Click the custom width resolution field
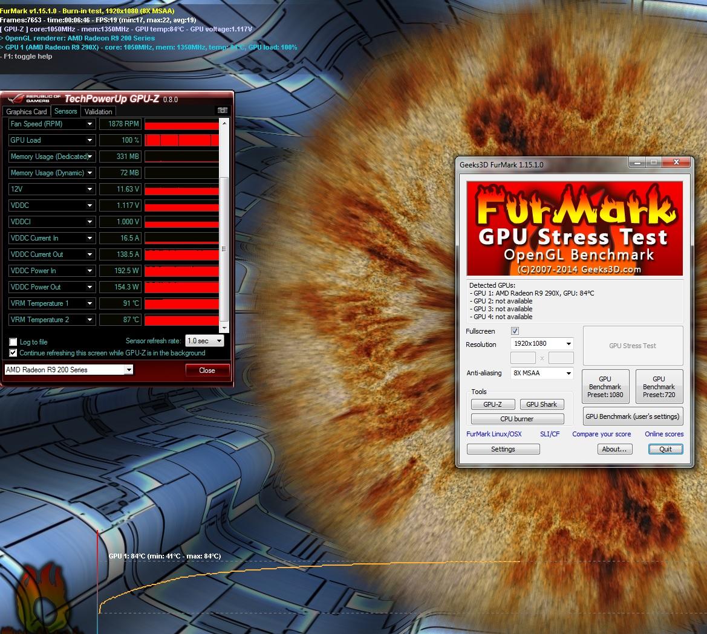Screen dimensions: 707x634 tap(523, 358)
